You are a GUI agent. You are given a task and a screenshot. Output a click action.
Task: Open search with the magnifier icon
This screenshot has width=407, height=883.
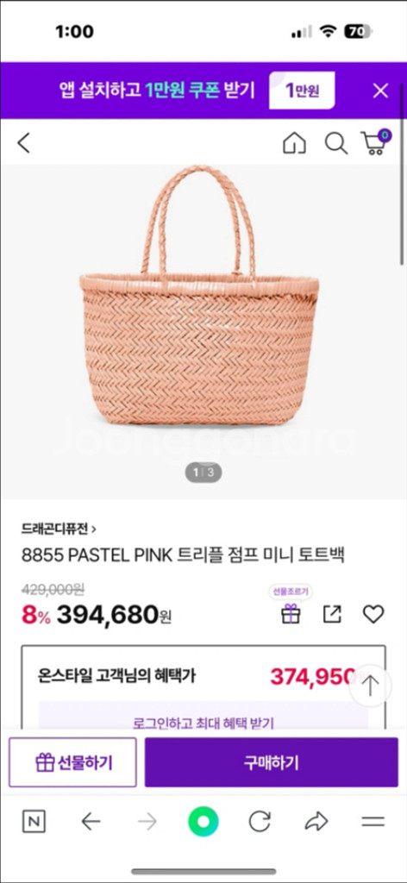coord(336,143)
